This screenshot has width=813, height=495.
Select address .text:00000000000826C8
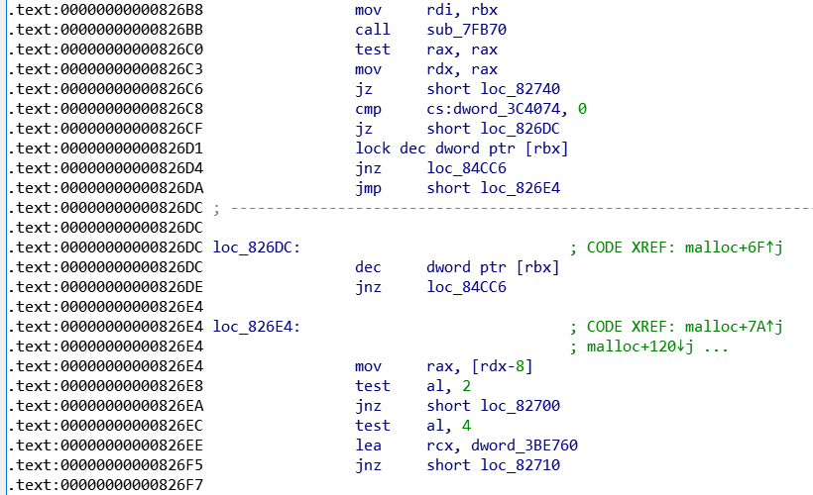(x=106, y=109)
